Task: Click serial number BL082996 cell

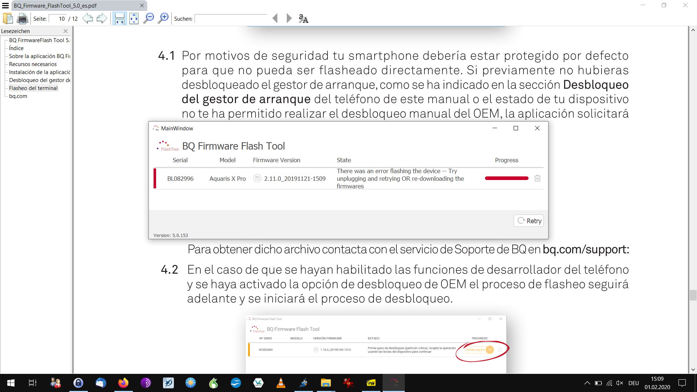Action: pos(180,179)
